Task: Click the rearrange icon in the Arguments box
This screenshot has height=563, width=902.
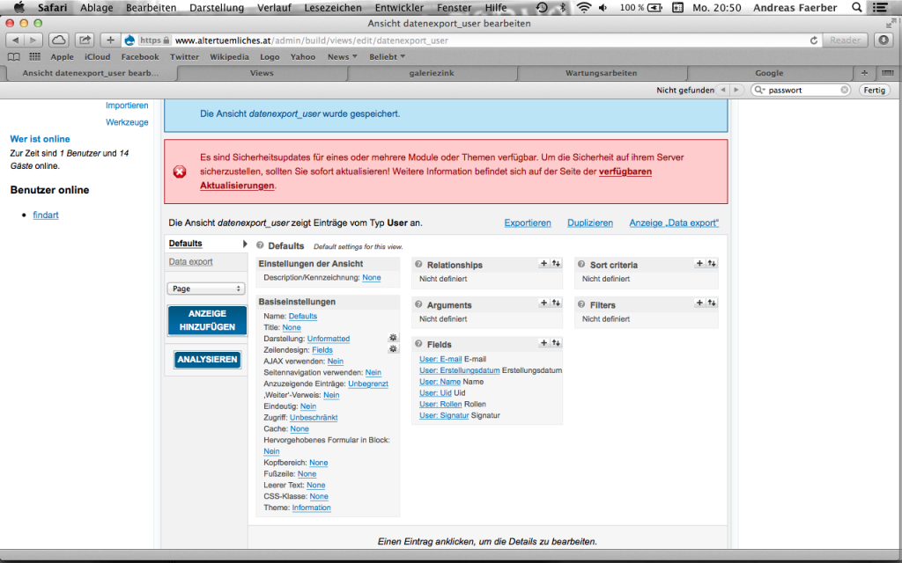Action: pyautogui.click(x=556, y=303)
